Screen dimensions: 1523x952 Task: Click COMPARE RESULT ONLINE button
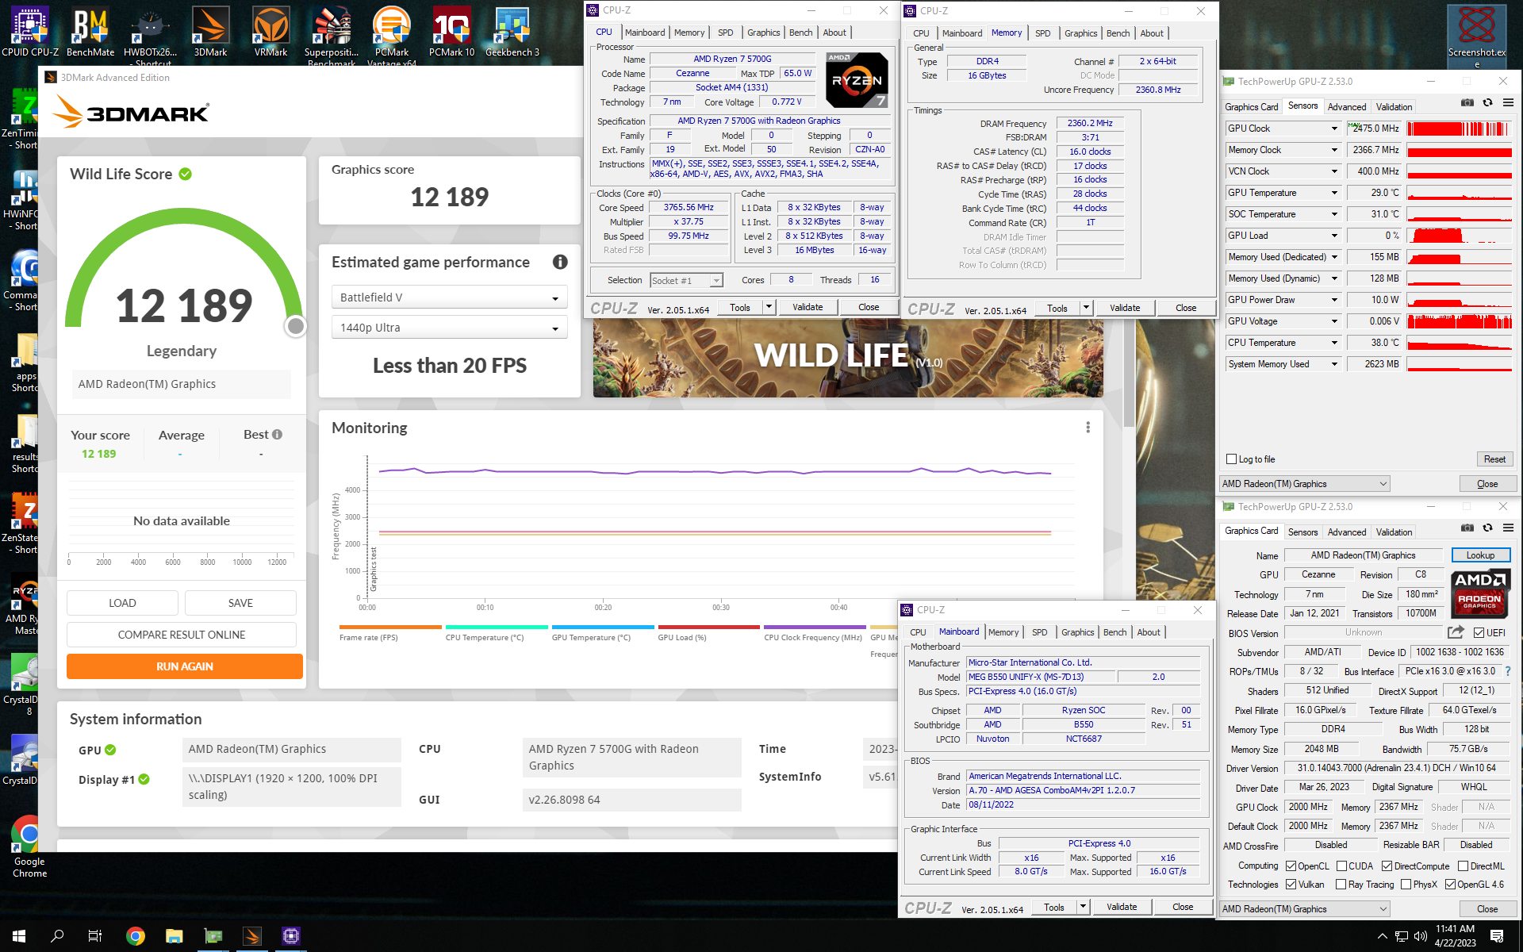182,635
